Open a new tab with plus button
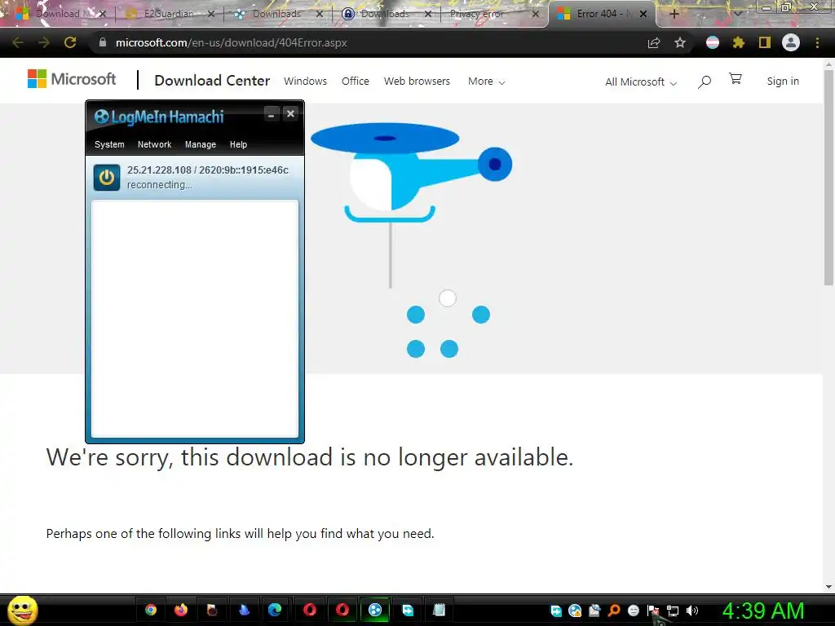This screenshot has width=835, height=626. click(x=674, y=14)
